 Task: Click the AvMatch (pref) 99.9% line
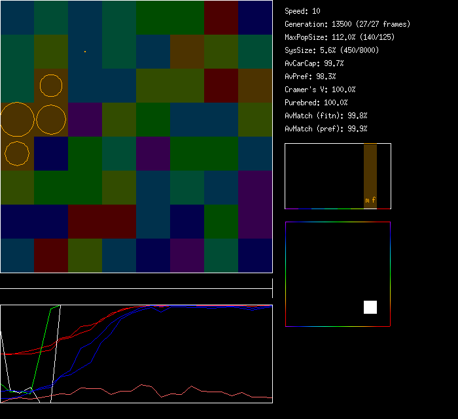click(326, 129)
